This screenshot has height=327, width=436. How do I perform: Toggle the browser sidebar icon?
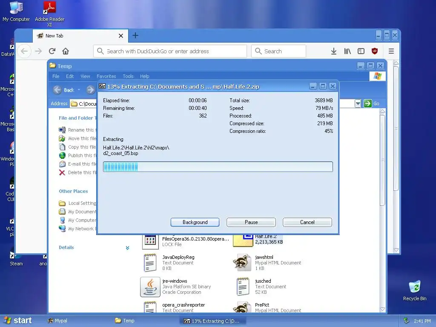(x=361, y=51)
